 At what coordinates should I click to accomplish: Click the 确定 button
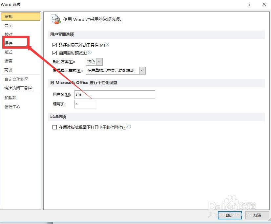230,215
